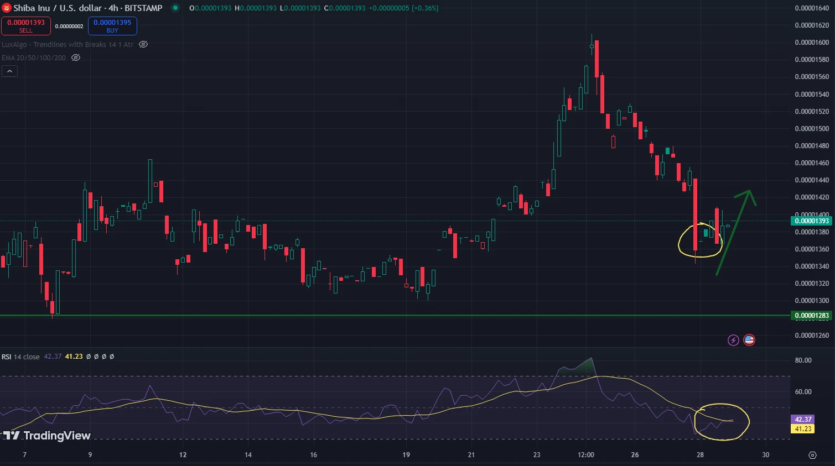This screenshot has width=835, height=466.
Task: Click the current price label 0.00001393 on axis
Action: [812, 221]
